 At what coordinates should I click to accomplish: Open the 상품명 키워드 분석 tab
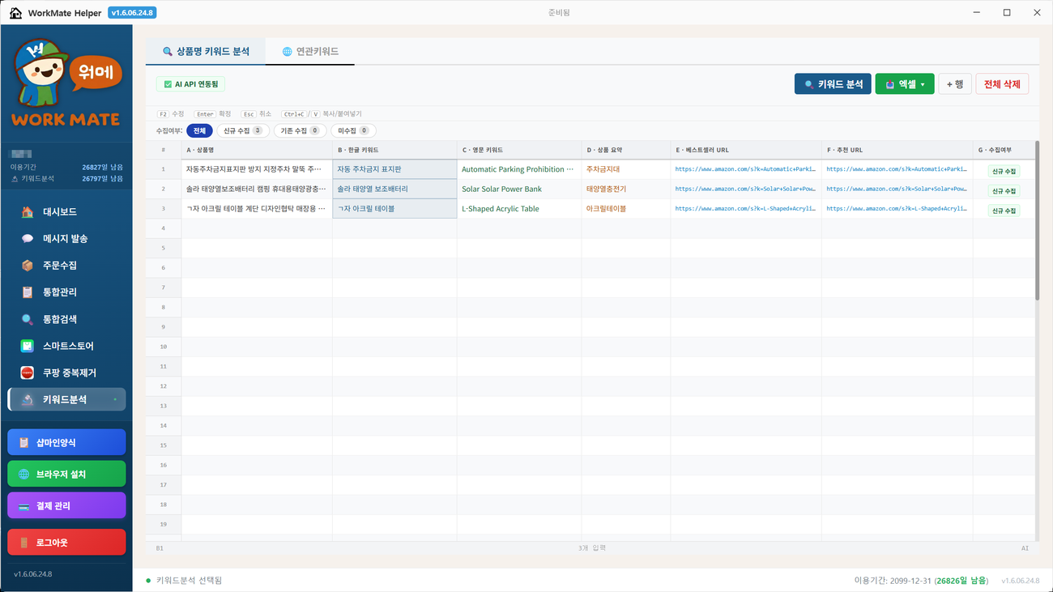[206, 52]
